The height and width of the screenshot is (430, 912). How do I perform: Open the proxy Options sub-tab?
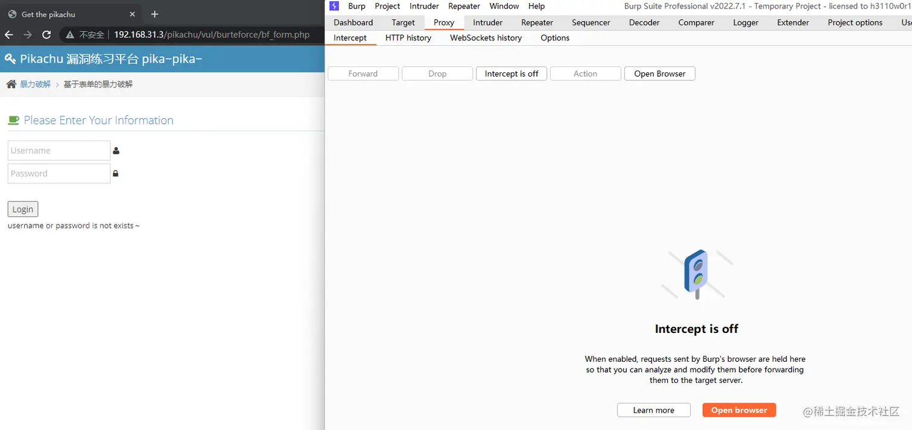555,37
